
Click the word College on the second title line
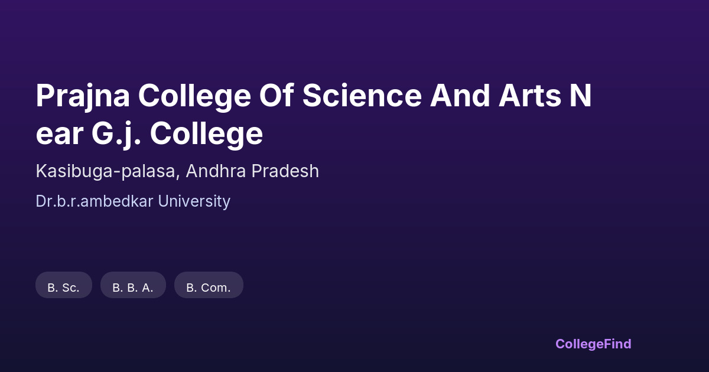(x=206, y=134)
